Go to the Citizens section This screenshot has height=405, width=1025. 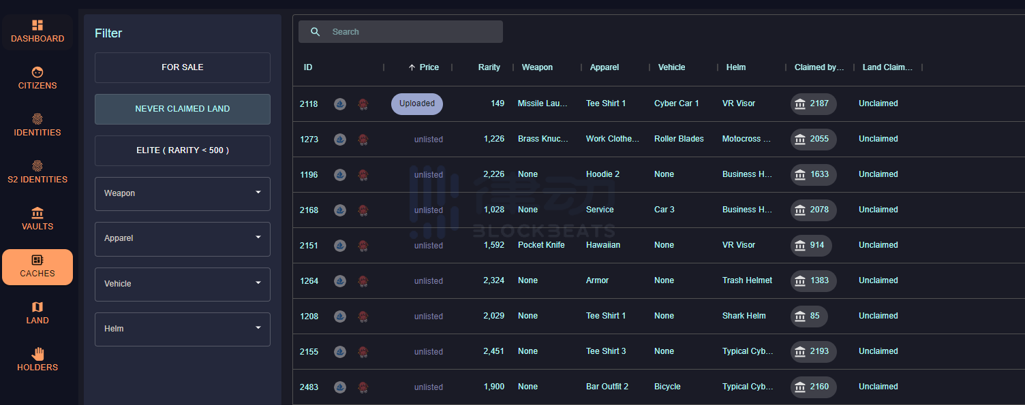[37, 78]
